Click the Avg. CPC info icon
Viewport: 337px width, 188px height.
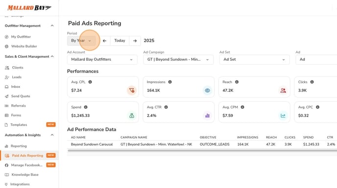pos(317,107)
